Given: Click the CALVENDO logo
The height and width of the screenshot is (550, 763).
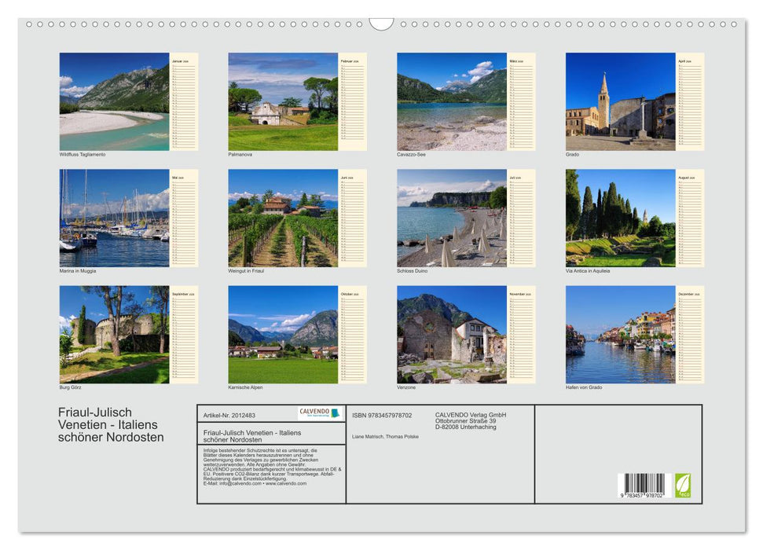Looking at the screenshot, I should (x=319, y=413).
